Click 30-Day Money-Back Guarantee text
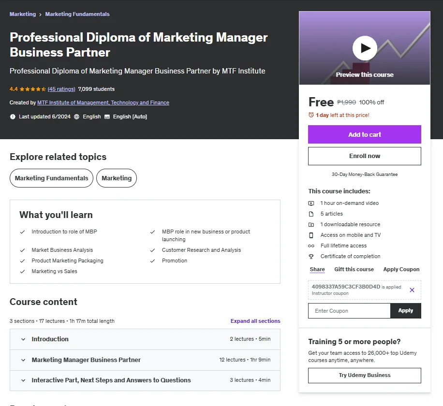 coord(365,174)
